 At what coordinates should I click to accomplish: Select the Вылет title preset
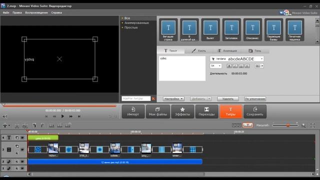point(210,30)
